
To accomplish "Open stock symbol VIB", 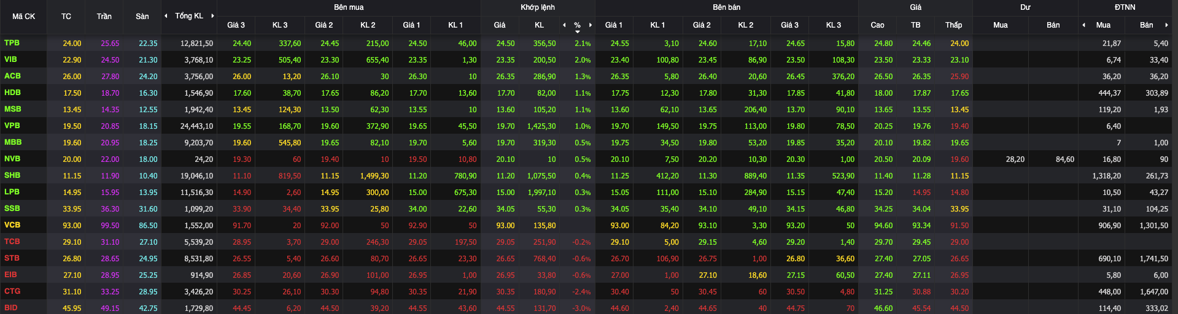I will [10, 59].
